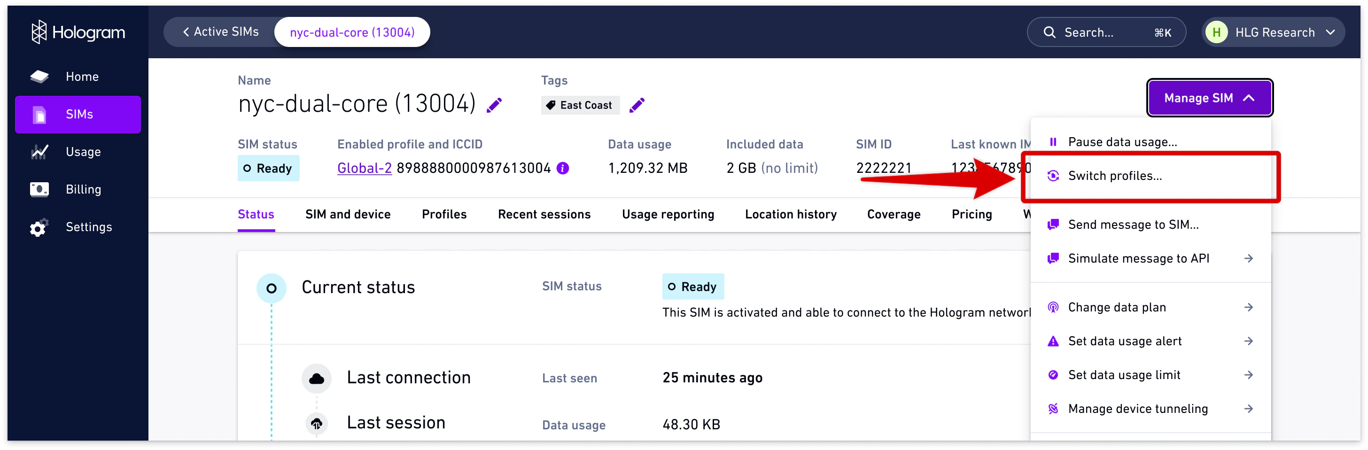Click the SIM ID value 2222221
This screenshot has width=1368, height=450.
click(883, 169)
